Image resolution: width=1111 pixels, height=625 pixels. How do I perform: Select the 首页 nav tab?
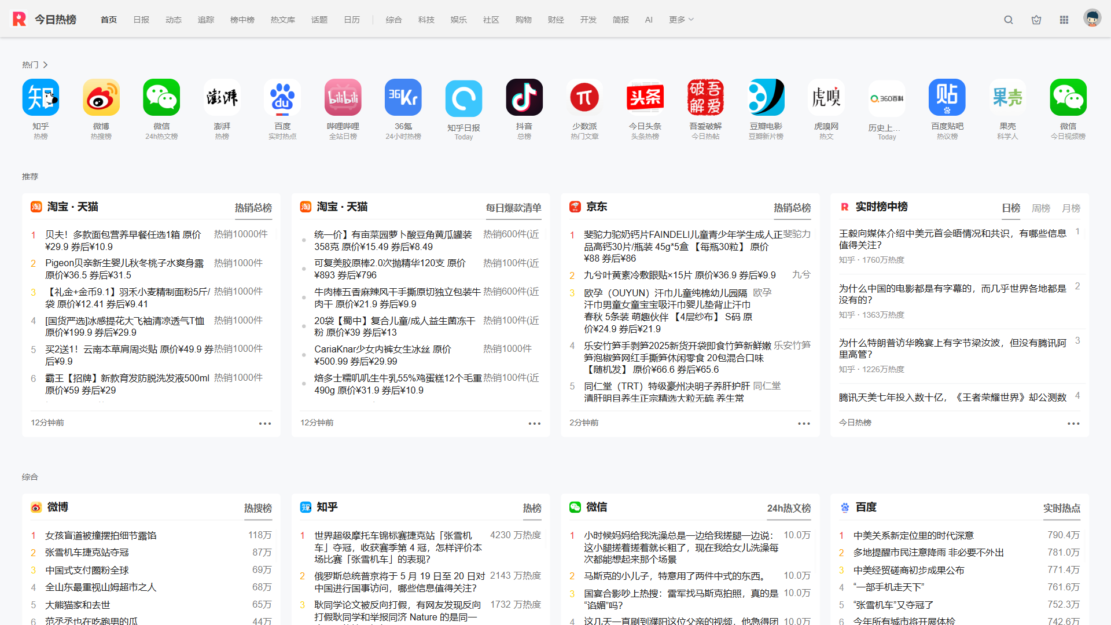coord(109,20)
